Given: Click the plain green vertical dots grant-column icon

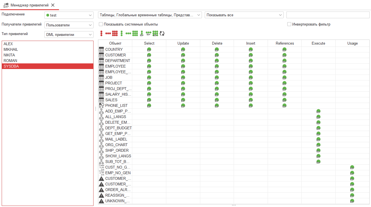Looking at the screenshot, I should pyautogui.click(x=122, y=33).
